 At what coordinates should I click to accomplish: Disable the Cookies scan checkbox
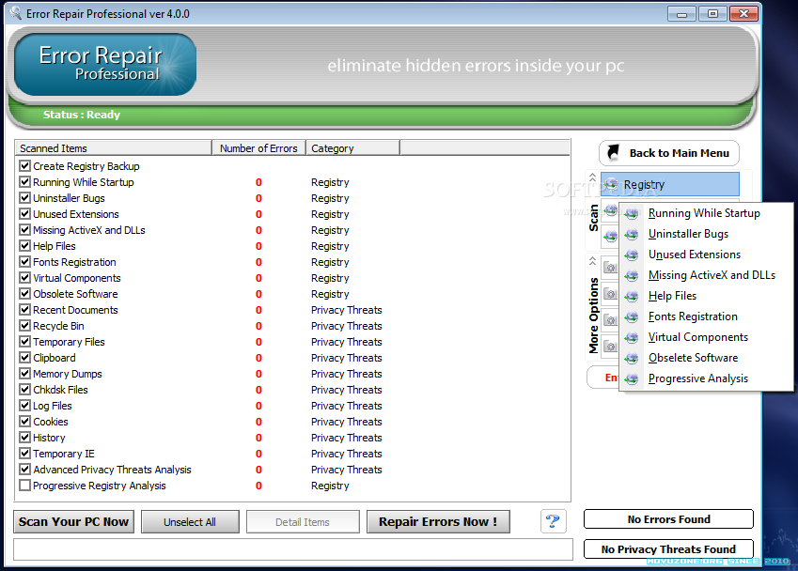[x=25, y=422]
